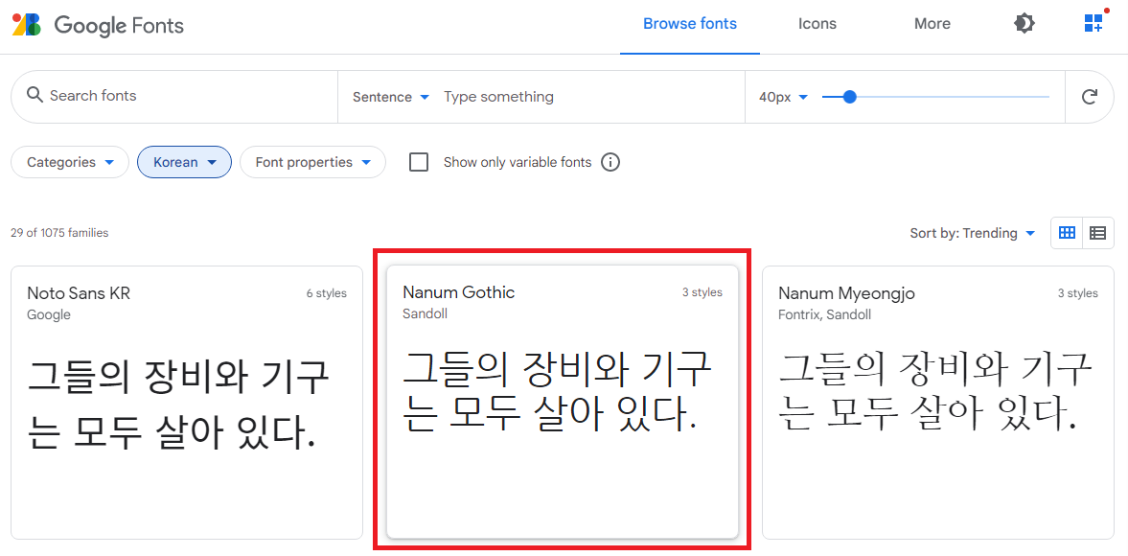Open the Noto Sans KR font card

tap(187, 402)
